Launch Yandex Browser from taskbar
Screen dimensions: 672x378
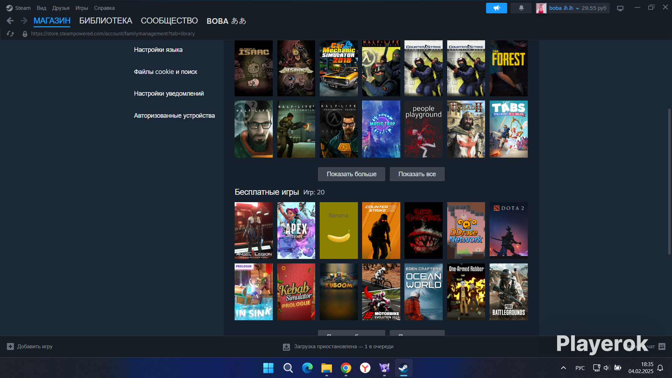(365, 368)
